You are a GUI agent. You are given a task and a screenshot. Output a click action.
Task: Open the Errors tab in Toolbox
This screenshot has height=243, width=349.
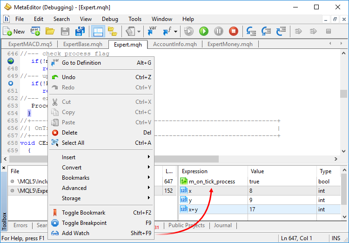pyautogui.click(x=20, y=225)
